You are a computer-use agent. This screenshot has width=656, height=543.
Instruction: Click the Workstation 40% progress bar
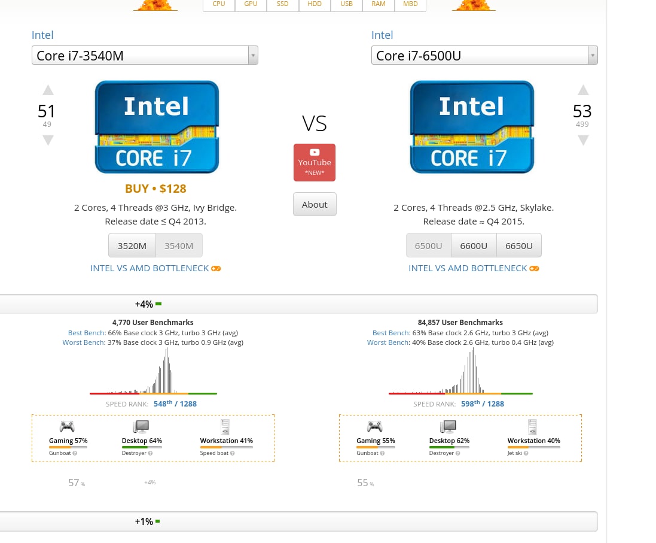click(534, 447)
